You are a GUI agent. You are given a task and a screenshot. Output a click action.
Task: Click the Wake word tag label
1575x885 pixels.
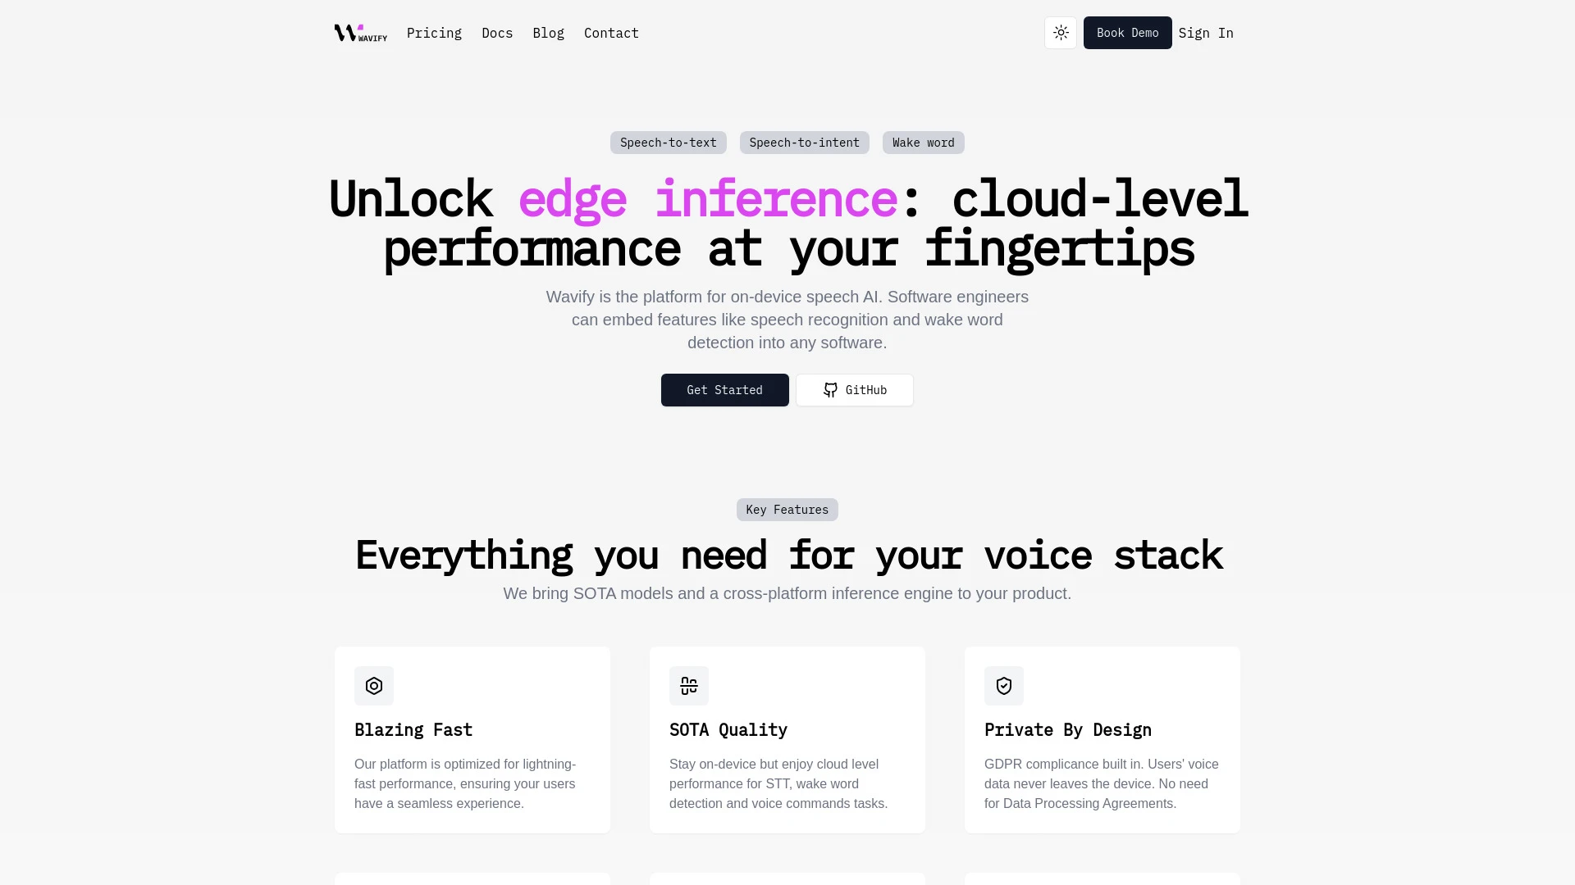[923, 143]
